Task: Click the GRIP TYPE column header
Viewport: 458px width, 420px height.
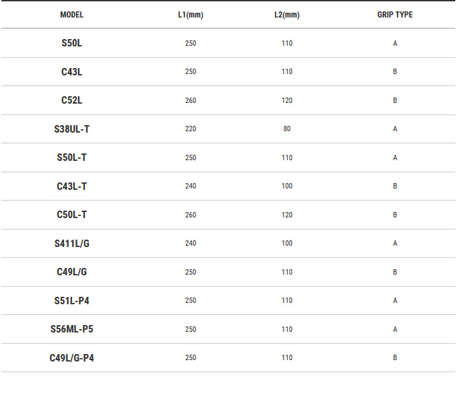Action: [395, 15]
